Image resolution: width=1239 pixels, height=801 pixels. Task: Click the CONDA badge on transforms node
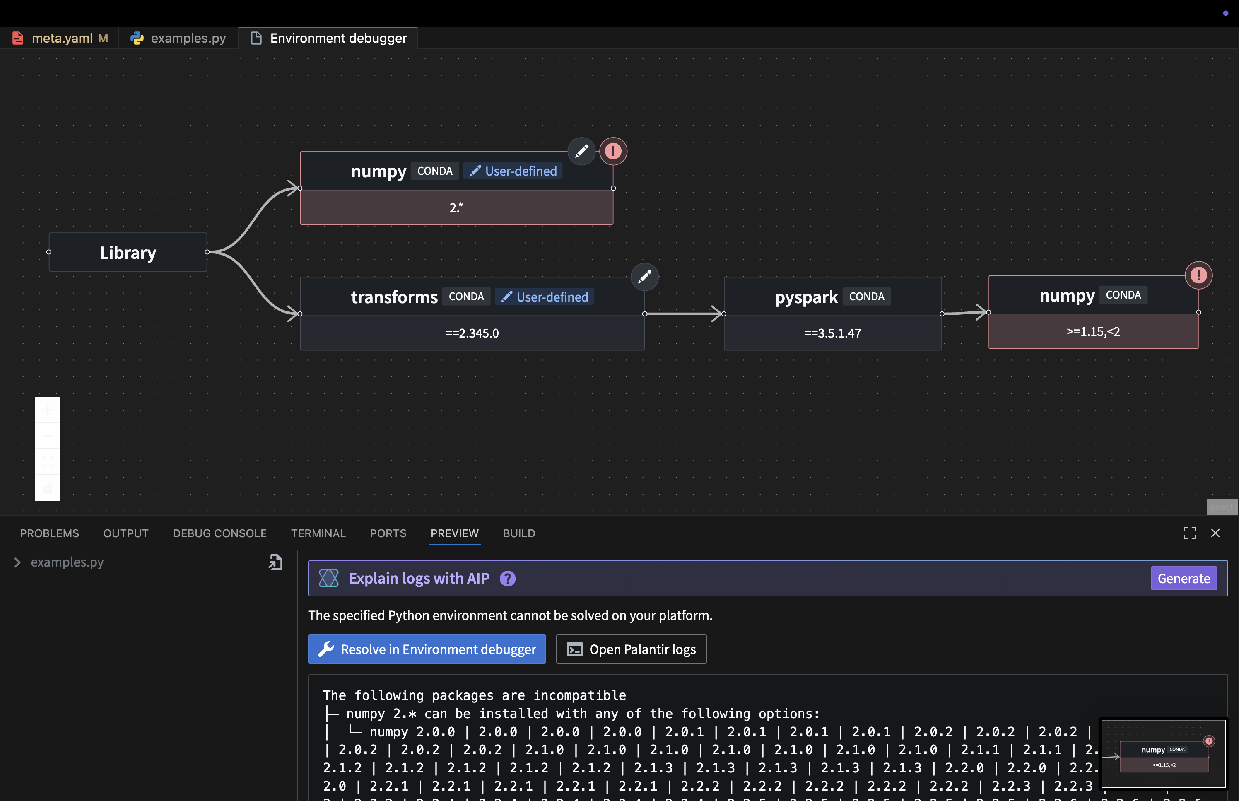click(466, 297)
